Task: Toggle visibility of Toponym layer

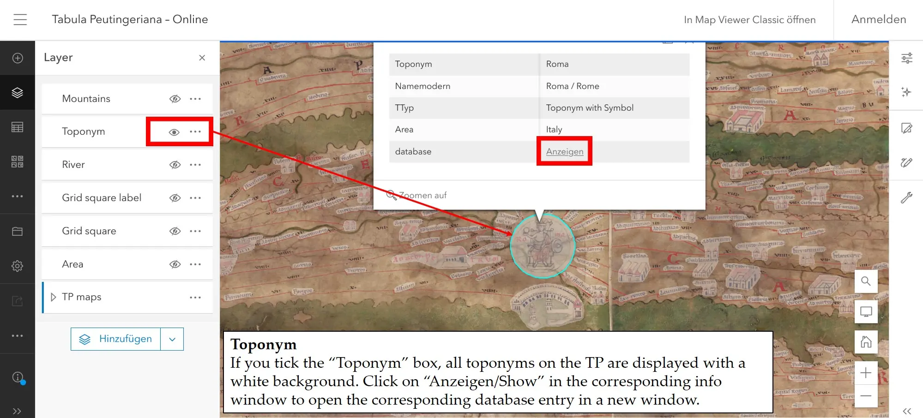Action: click(x=174, y=132)
